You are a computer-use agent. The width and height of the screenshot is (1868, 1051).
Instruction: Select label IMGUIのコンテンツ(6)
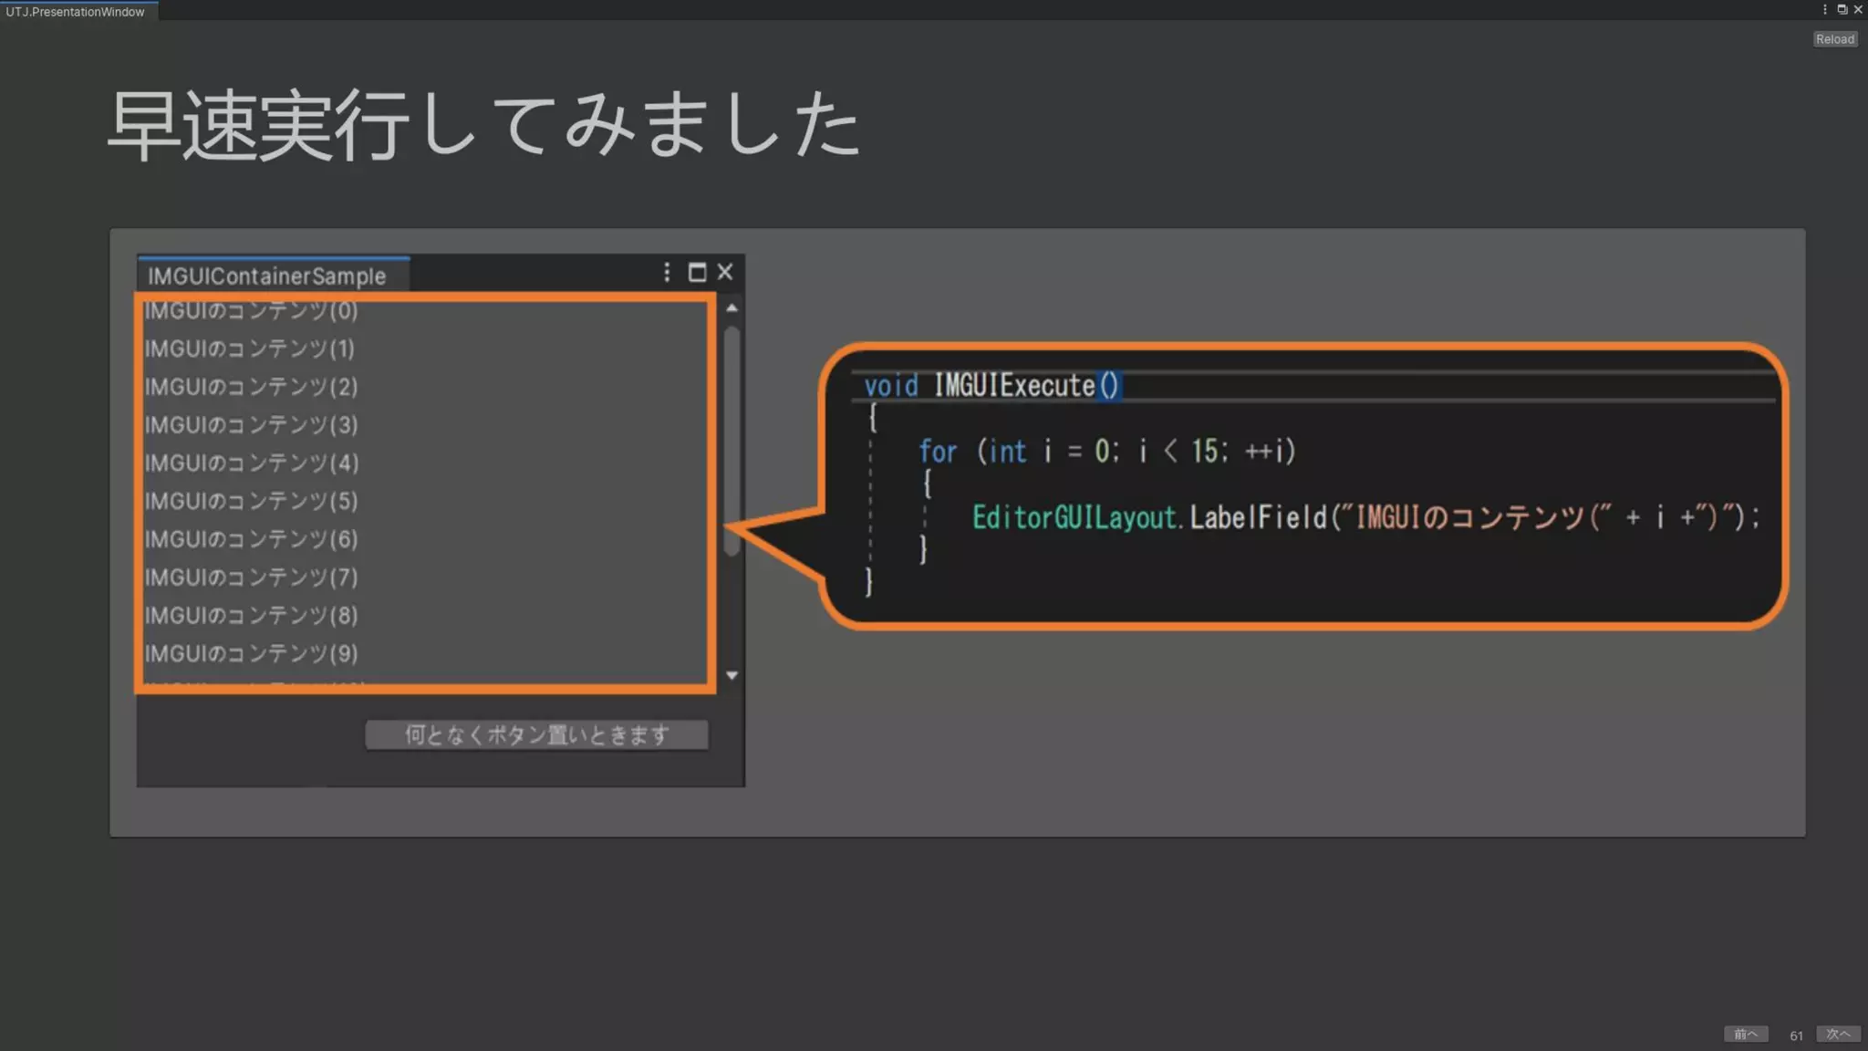coord(251,539)
